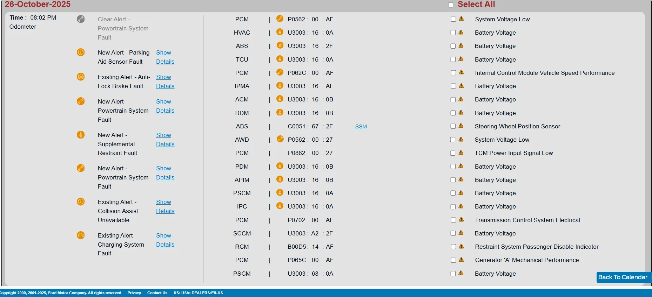Enable the Select All checkbox
Screen dimensions: 652x297
pos(451,5)
